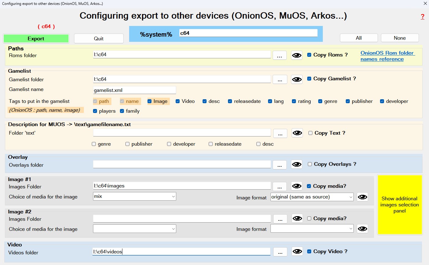This screenshot has width=429, height=265.
Task: Click the eye icon for Gamelist folder
Action: [297, 79]
